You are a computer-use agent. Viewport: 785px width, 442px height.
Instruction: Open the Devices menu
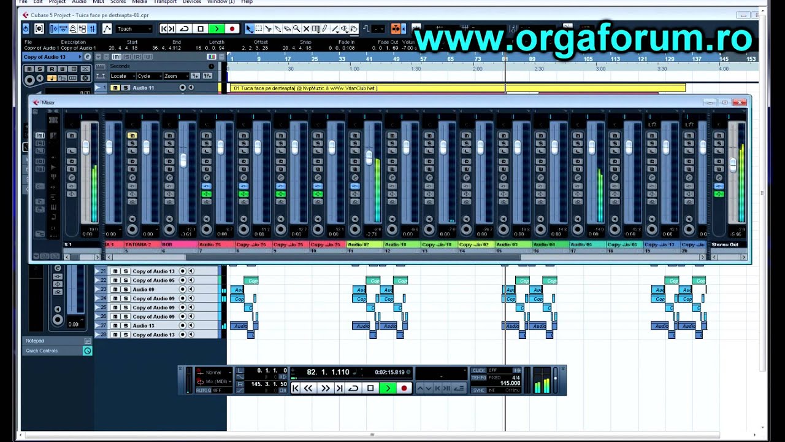[x=192, y=2]
